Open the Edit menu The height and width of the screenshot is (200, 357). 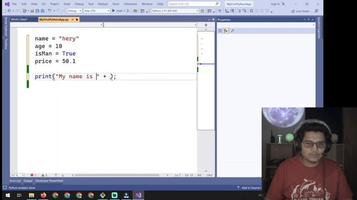(x=24, y=4)
